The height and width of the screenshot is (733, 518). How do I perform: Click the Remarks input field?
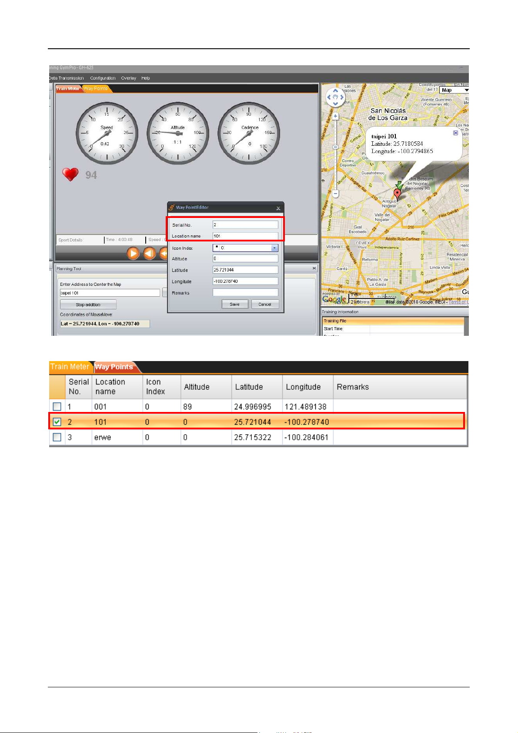[245, 293]
